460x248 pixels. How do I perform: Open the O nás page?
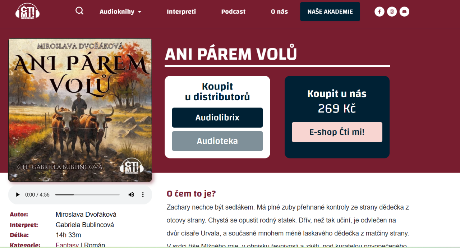point(279,12)
